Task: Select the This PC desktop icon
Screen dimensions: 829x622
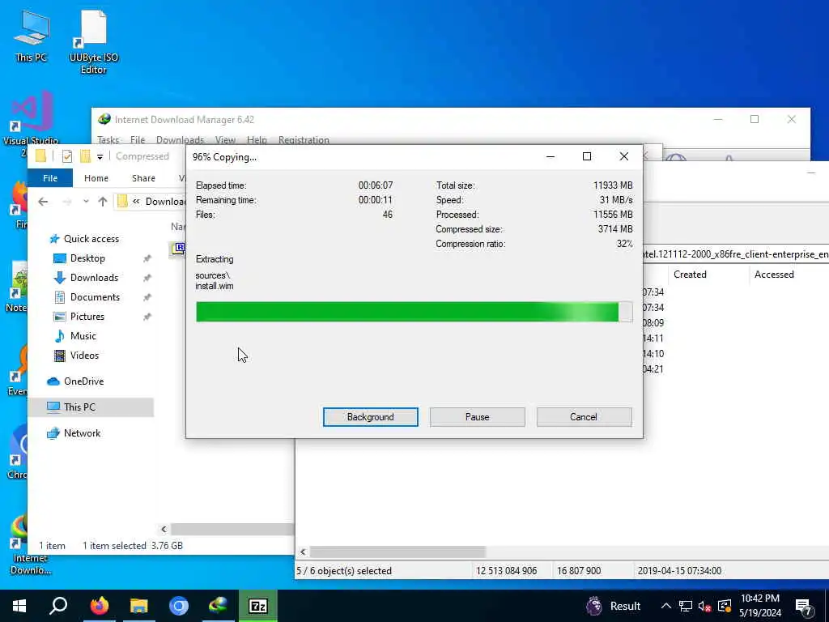Action: click(x=32, y=37)
